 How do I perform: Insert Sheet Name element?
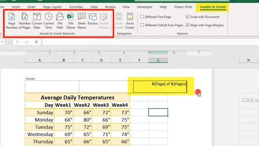tap(82, 21)
